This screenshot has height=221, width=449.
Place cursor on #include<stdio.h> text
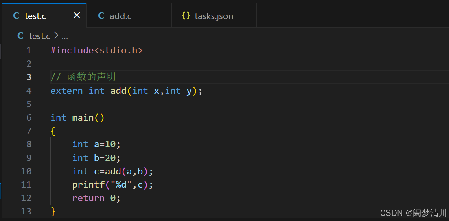[96, 51]
